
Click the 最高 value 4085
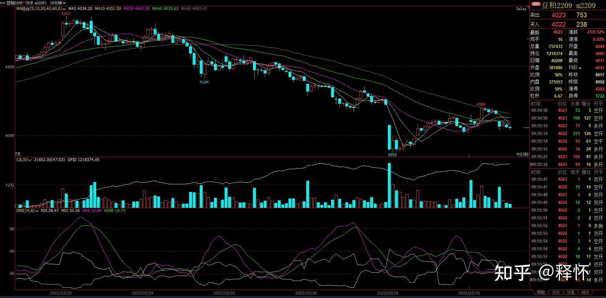pos(600,54)
